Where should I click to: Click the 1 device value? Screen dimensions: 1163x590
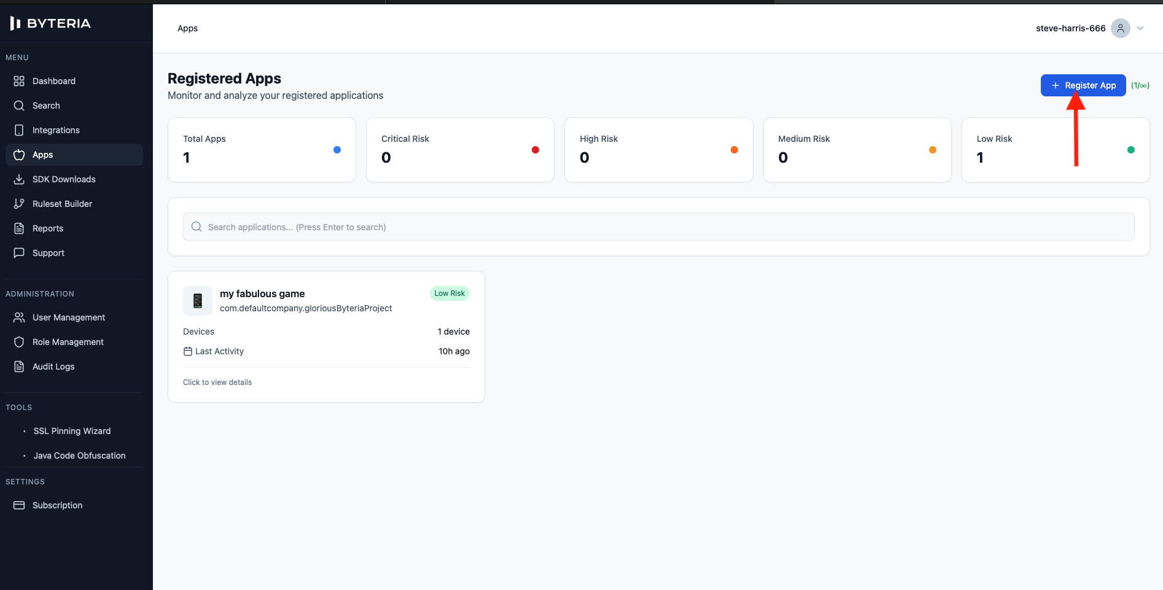[454, 332]
